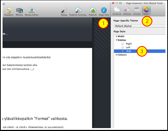This screenshot has width=168, height=131.
Task: Click the line ending "sen ominaisuuksia -_>"
Action: click(x=18, y=69)
